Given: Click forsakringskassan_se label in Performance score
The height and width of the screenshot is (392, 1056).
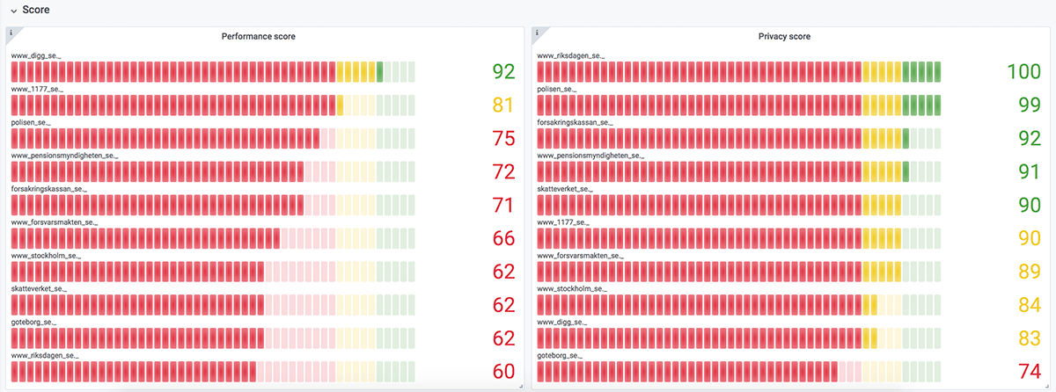Looking at the screenshot, I should click(x=49, y=188).
